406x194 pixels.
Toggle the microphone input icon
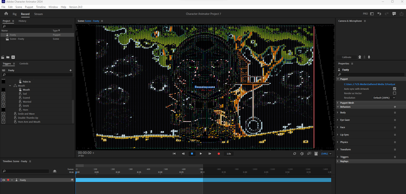369,57
